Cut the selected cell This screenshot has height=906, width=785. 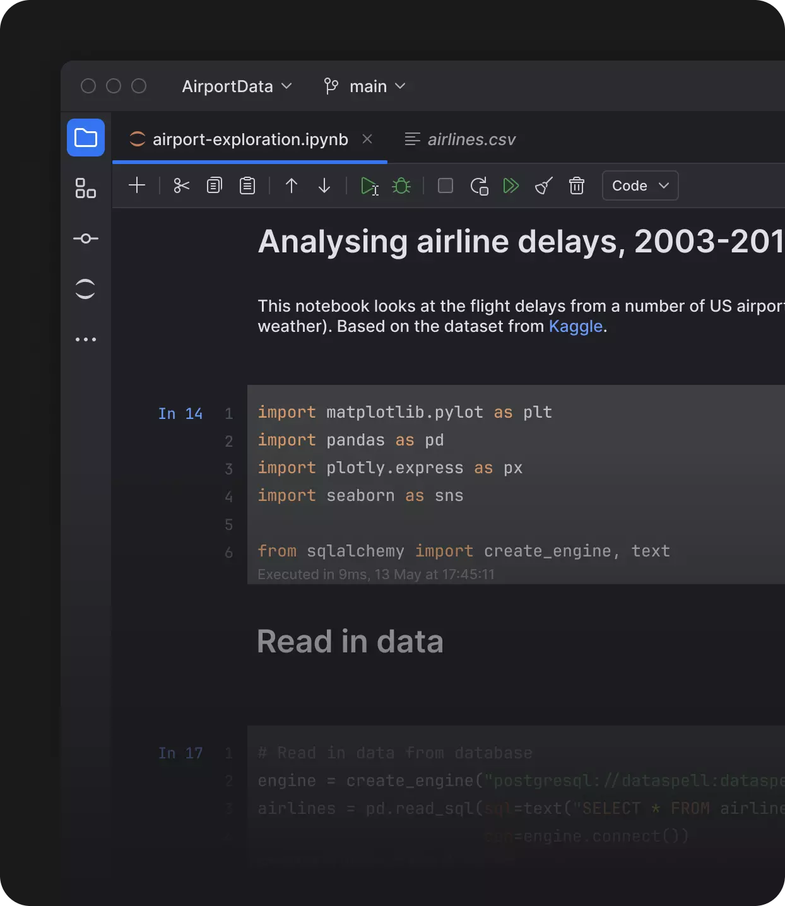point(181,185)
